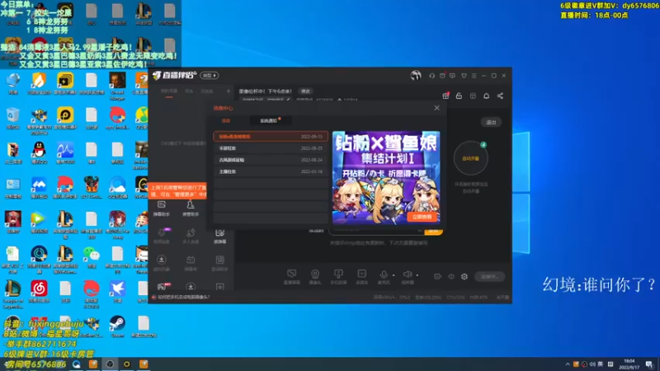Image resolution: width=660 pixels, height=371 pixels.
Task: Add the 摄像头 webcam source
Action: [x=315, y=276]
